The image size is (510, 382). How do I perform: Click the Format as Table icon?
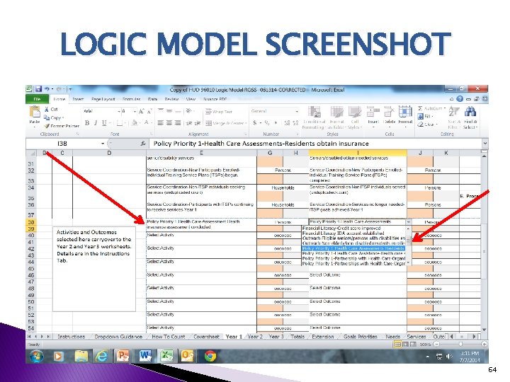336,112
